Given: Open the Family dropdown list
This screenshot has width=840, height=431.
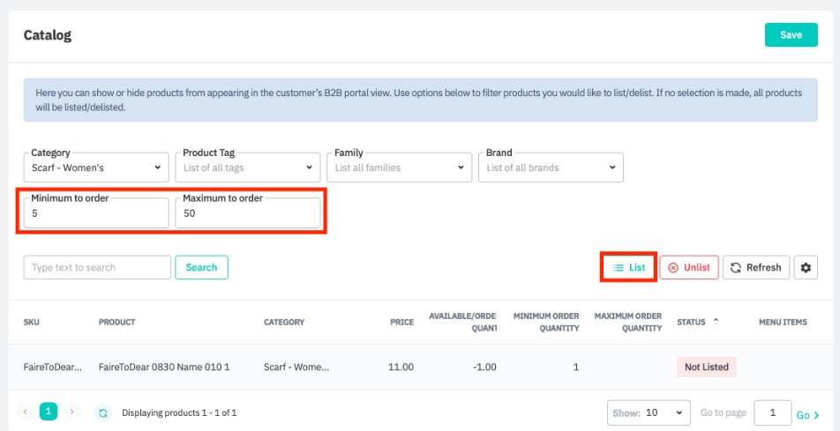Looking at the screenshot, I should pos(400,167).
